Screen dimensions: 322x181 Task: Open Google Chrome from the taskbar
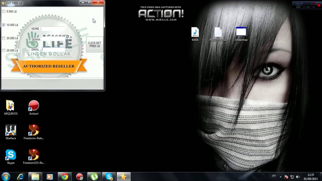65,177
